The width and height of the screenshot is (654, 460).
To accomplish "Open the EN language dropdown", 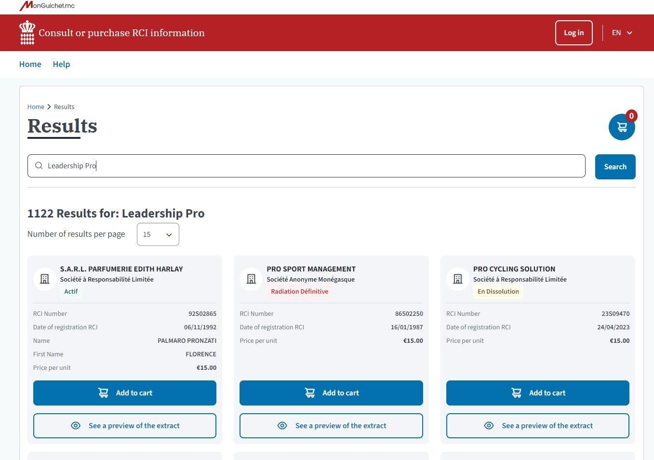I will tap(622, 33).
